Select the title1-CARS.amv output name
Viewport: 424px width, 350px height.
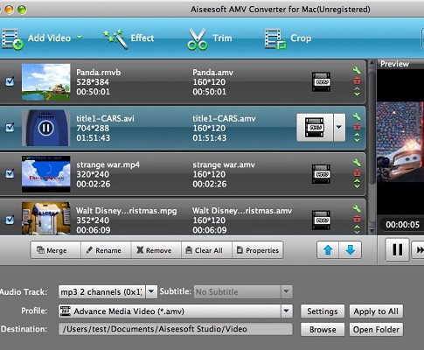224,118
